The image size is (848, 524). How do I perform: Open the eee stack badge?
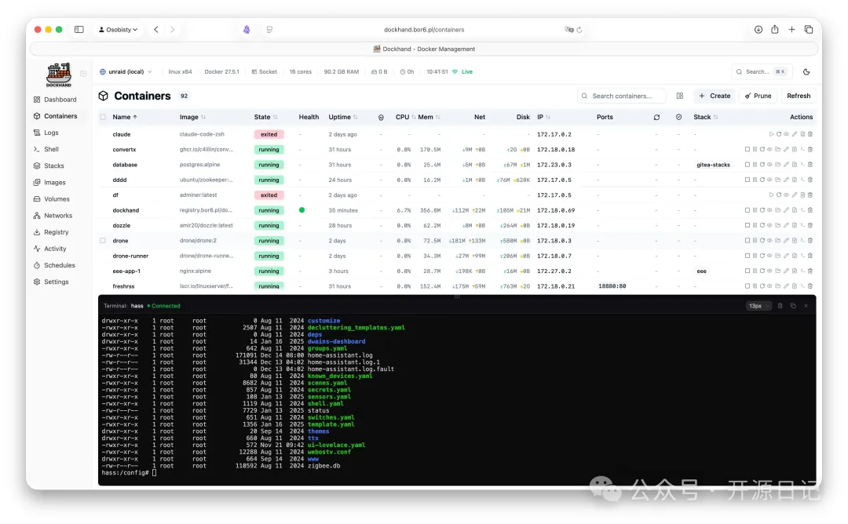[701, 271]
